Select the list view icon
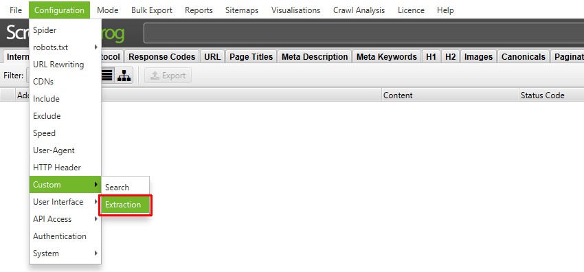This screenshot has height=272, width=584. pyautogui.click(x=107, y=76)
